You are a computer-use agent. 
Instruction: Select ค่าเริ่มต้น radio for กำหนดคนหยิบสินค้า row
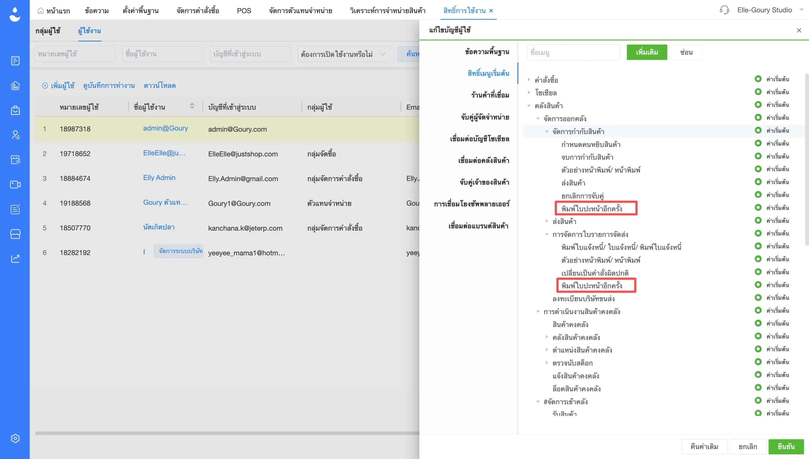pos(758,143)
